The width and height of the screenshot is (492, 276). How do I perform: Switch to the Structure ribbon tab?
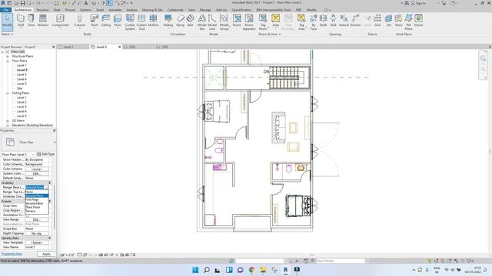(43, 10)
